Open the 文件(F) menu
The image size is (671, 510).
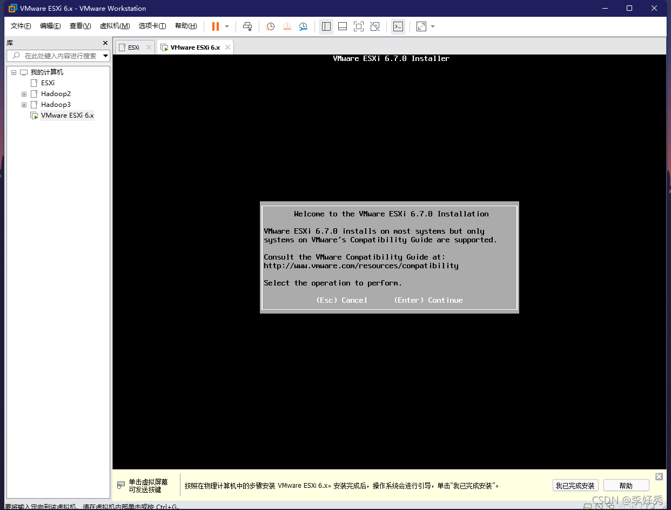[21, 26]
